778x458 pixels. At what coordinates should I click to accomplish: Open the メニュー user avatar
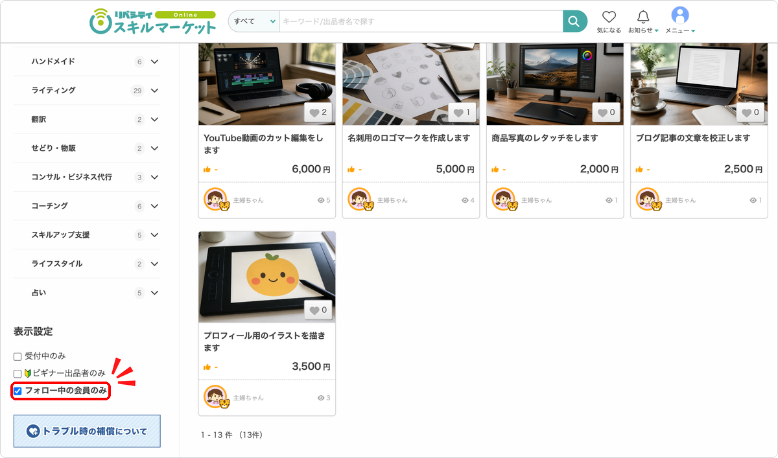(x=680, y=15)
